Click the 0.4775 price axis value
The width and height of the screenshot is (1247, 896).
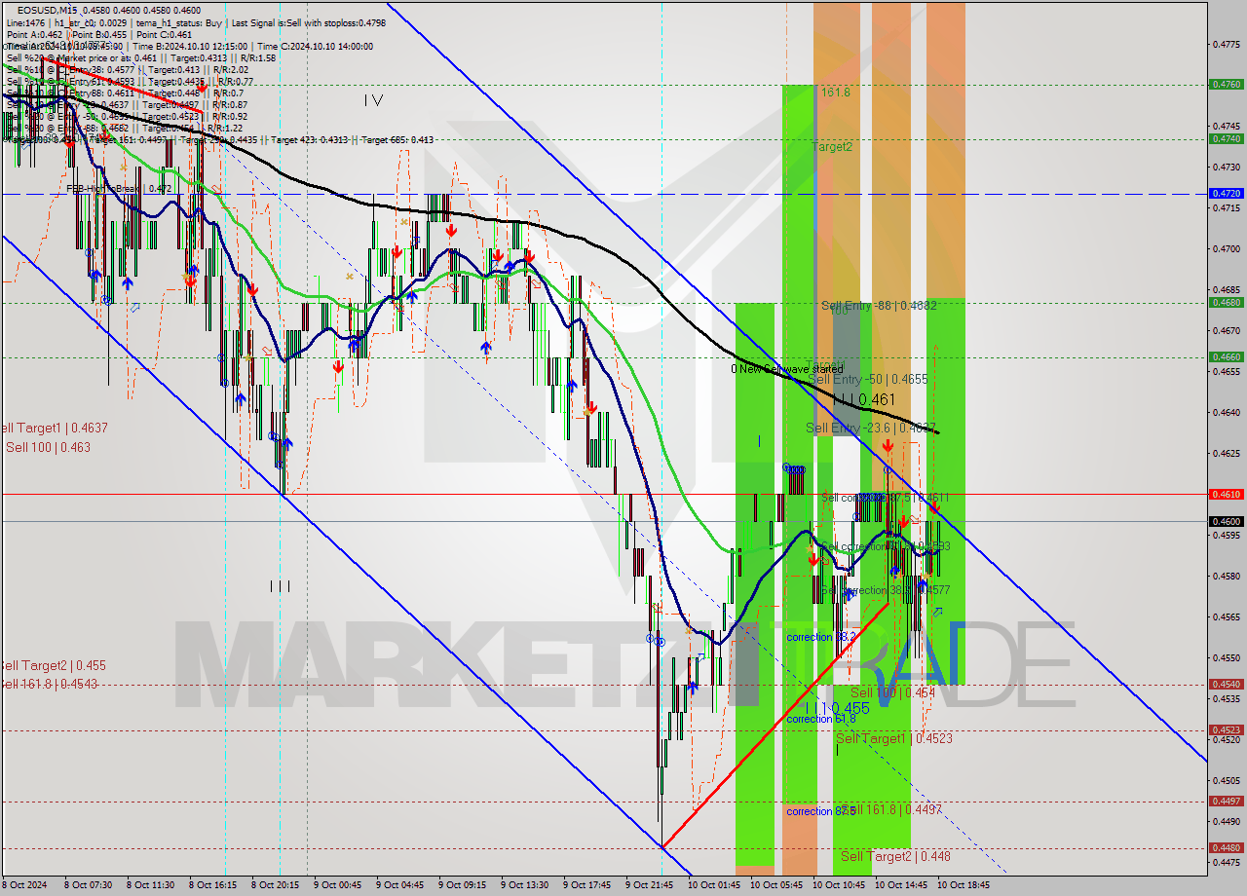point(1226,44)
